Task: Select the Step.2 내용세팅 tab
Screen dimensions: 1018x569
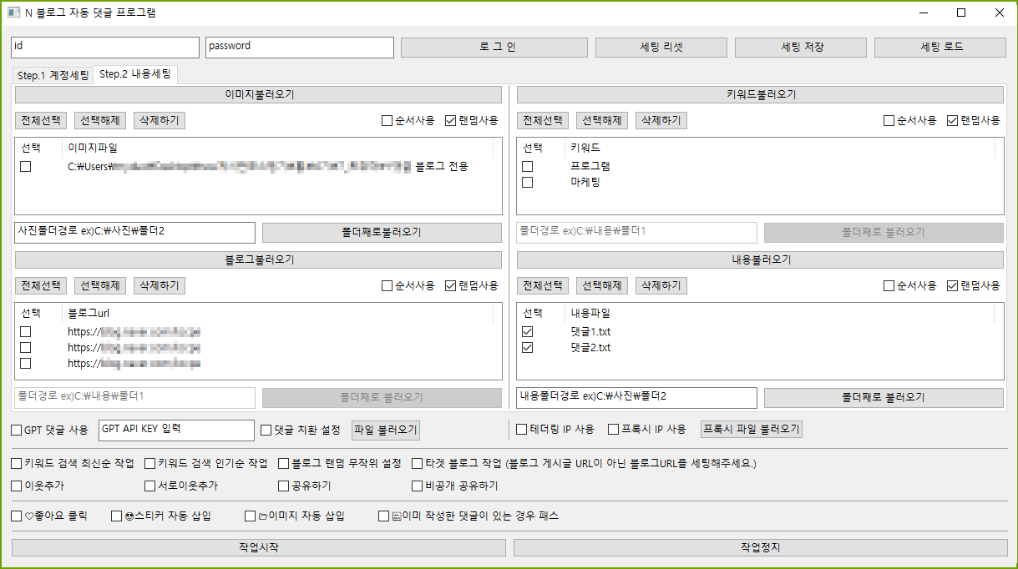Action: pos(135,74)
